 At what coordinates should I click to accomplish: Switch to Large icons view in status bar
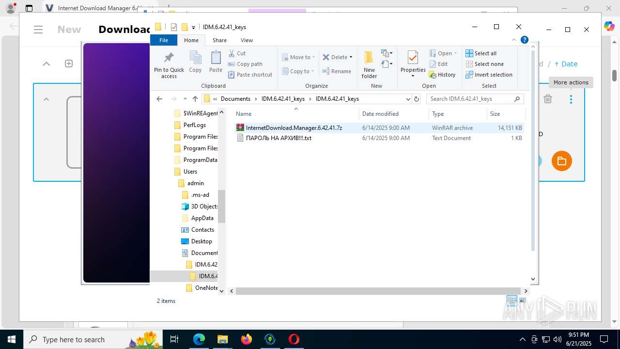coord(523,301)
